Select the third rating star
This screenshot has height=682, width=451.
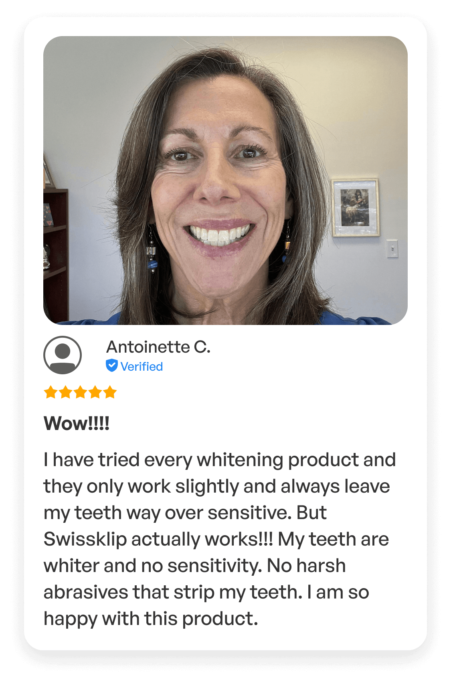point(80,392)
